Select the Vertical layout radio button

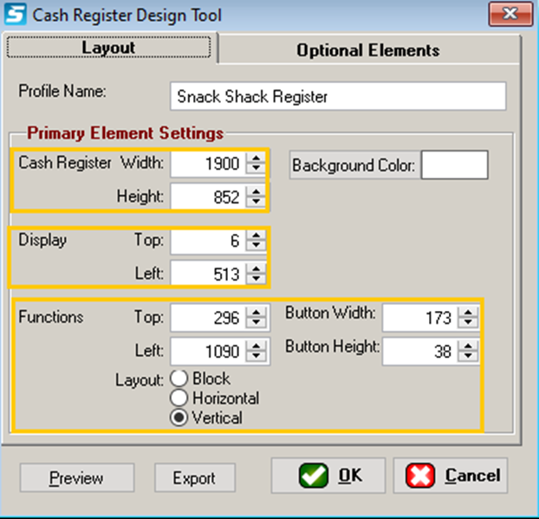(x=179, y=417)
